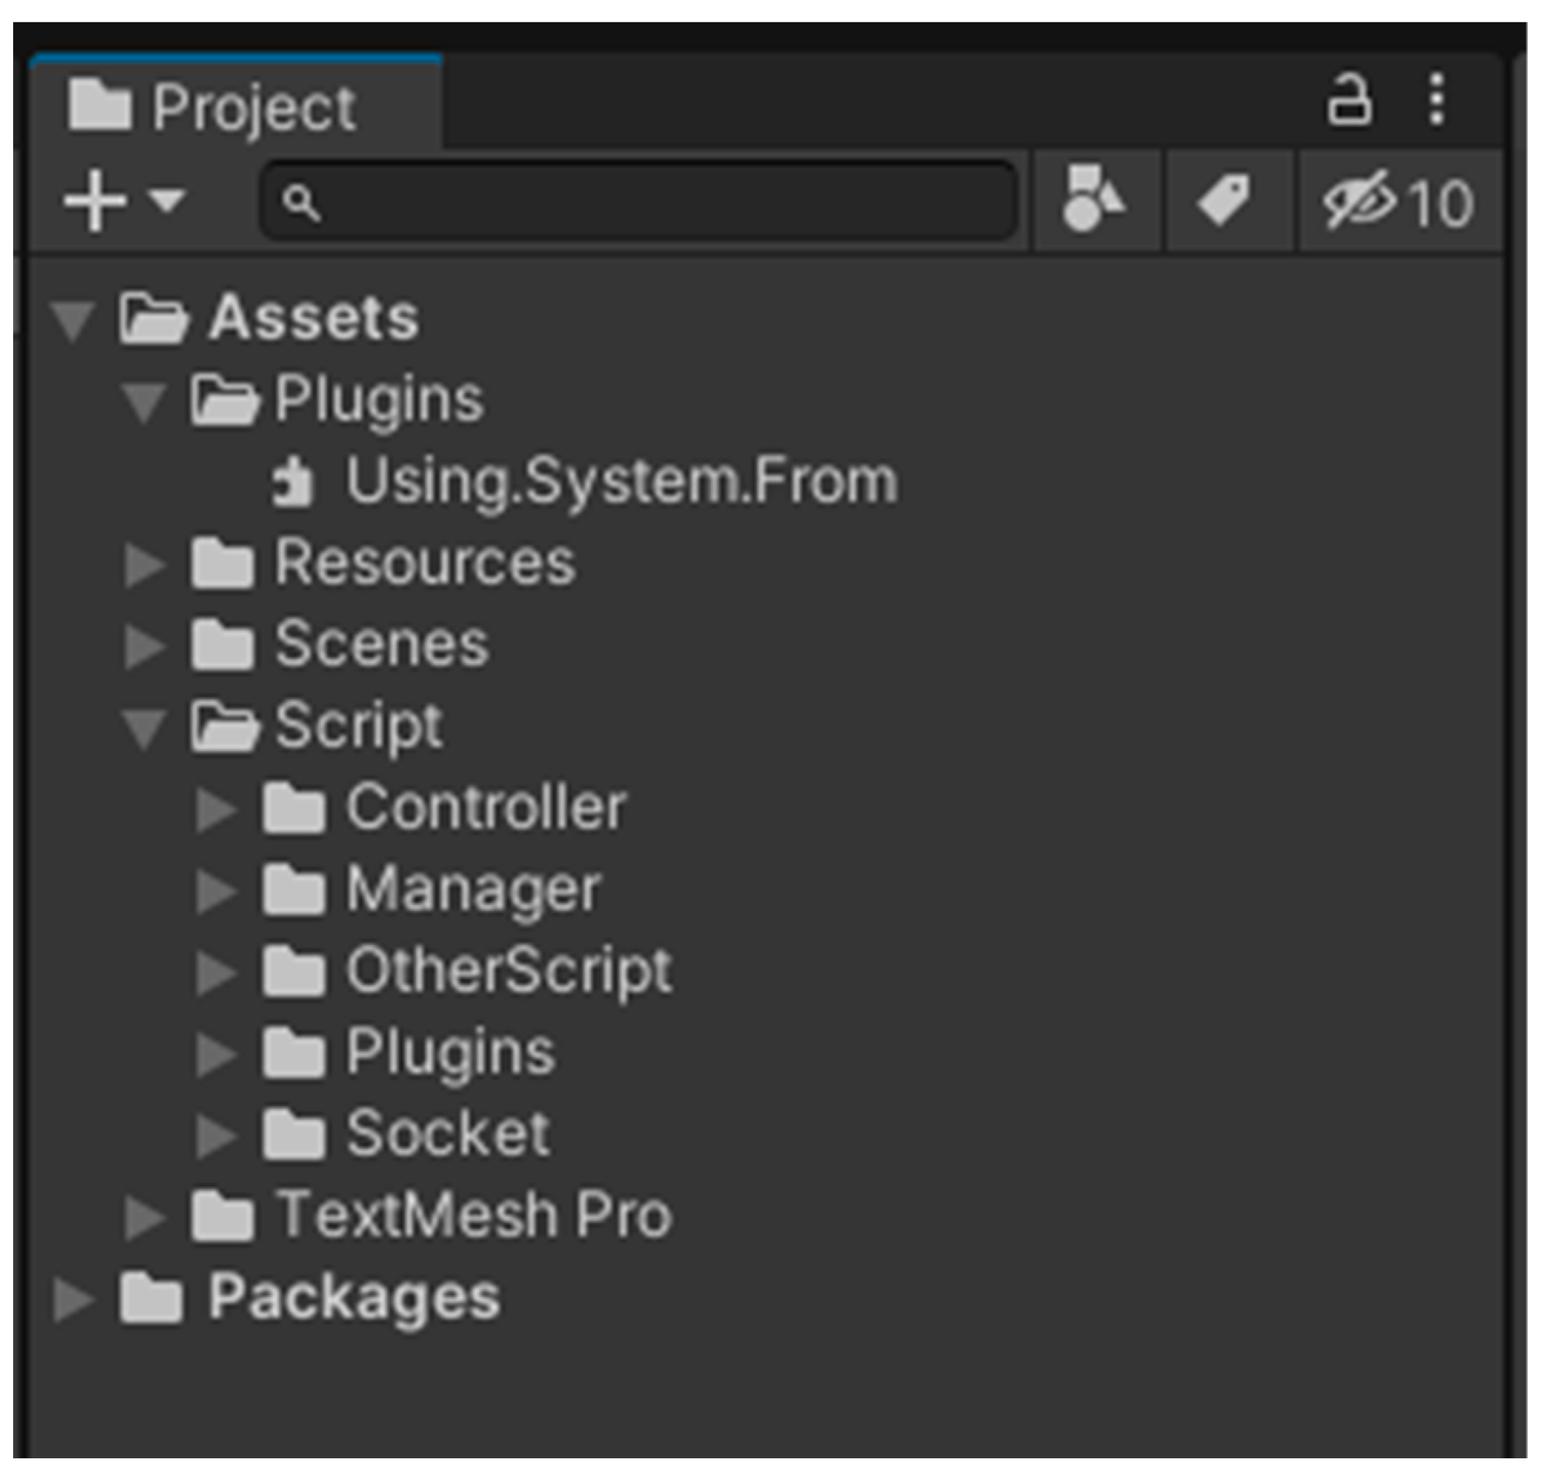Select the Manager folder label
This screenshot has height=1479, width=1546.
[473, 891]
